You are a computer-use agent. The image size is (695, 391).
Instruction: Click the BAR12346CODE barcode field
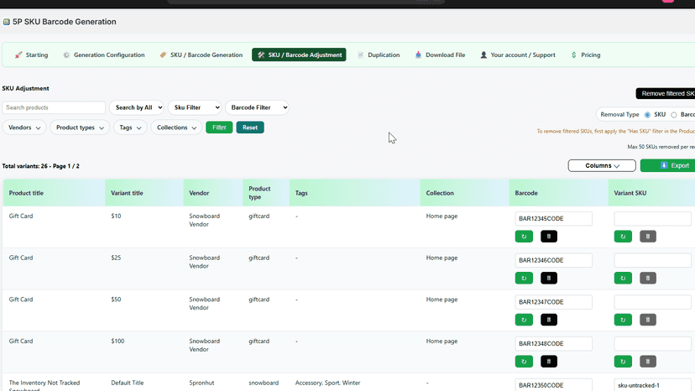coord(553,260)
